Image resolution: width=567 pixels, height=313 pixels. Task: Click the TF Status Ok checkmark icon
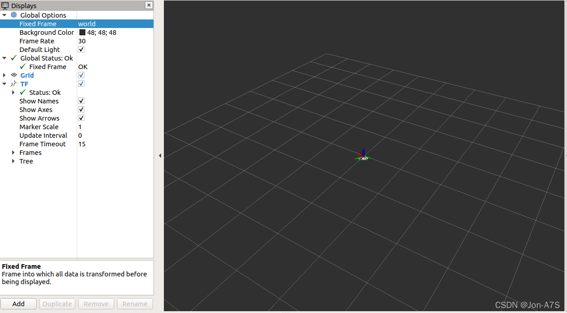(x=23, y=92)
